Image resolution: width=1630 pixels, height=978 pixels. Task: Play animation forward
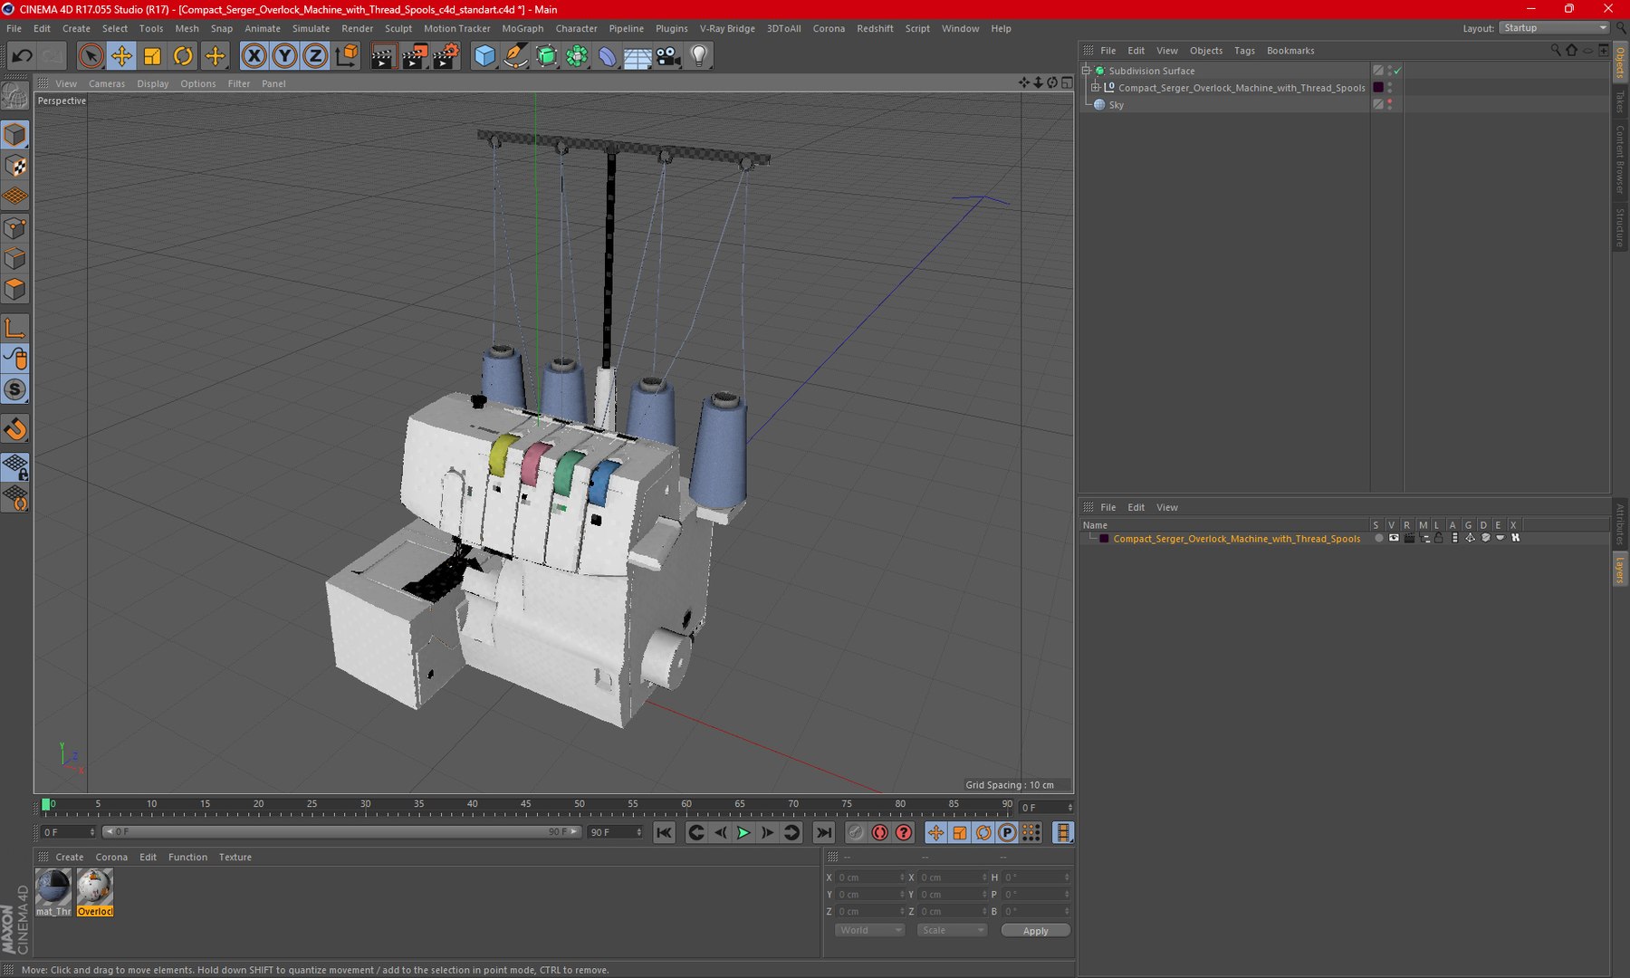tap(743, 832)
